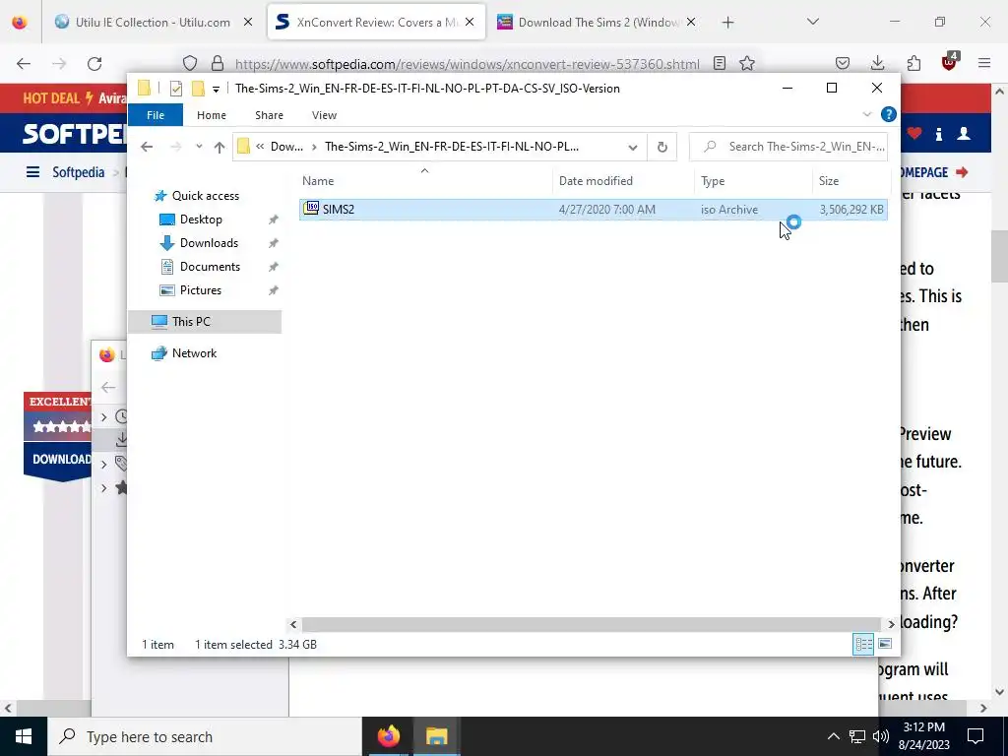Viewport: 1008px width, 756px height.
Task: Expand the Explorer ribbon chevron
Action: tap(866, 114)
